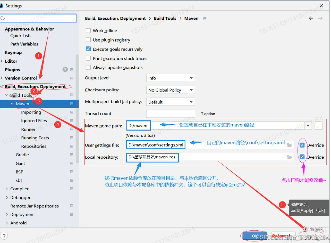Click project icon beside Ignored Files row
This screenshot has height=243, width=331.
click(x=72, y=120)
